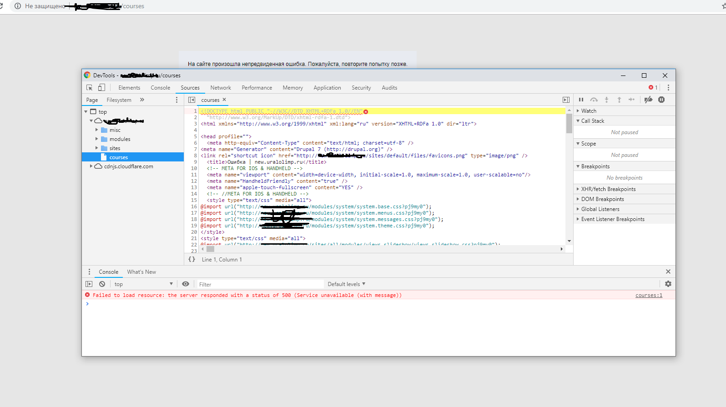Click the console Filter input field
This screenshot has width=726, height=407.
click(260, 284)
